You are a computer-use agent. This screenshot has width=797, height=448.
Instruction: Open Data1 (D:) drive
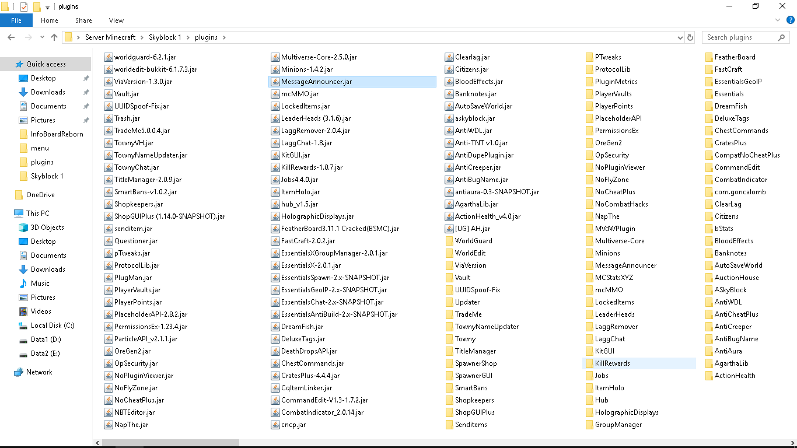pos(46,339)
